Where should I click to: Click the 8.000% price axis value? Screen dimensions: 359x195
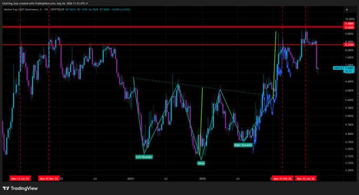[349, 50]
